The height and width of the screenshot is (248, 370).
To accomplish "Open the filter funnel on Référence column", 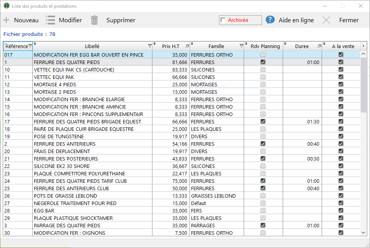I will [30, 46].
